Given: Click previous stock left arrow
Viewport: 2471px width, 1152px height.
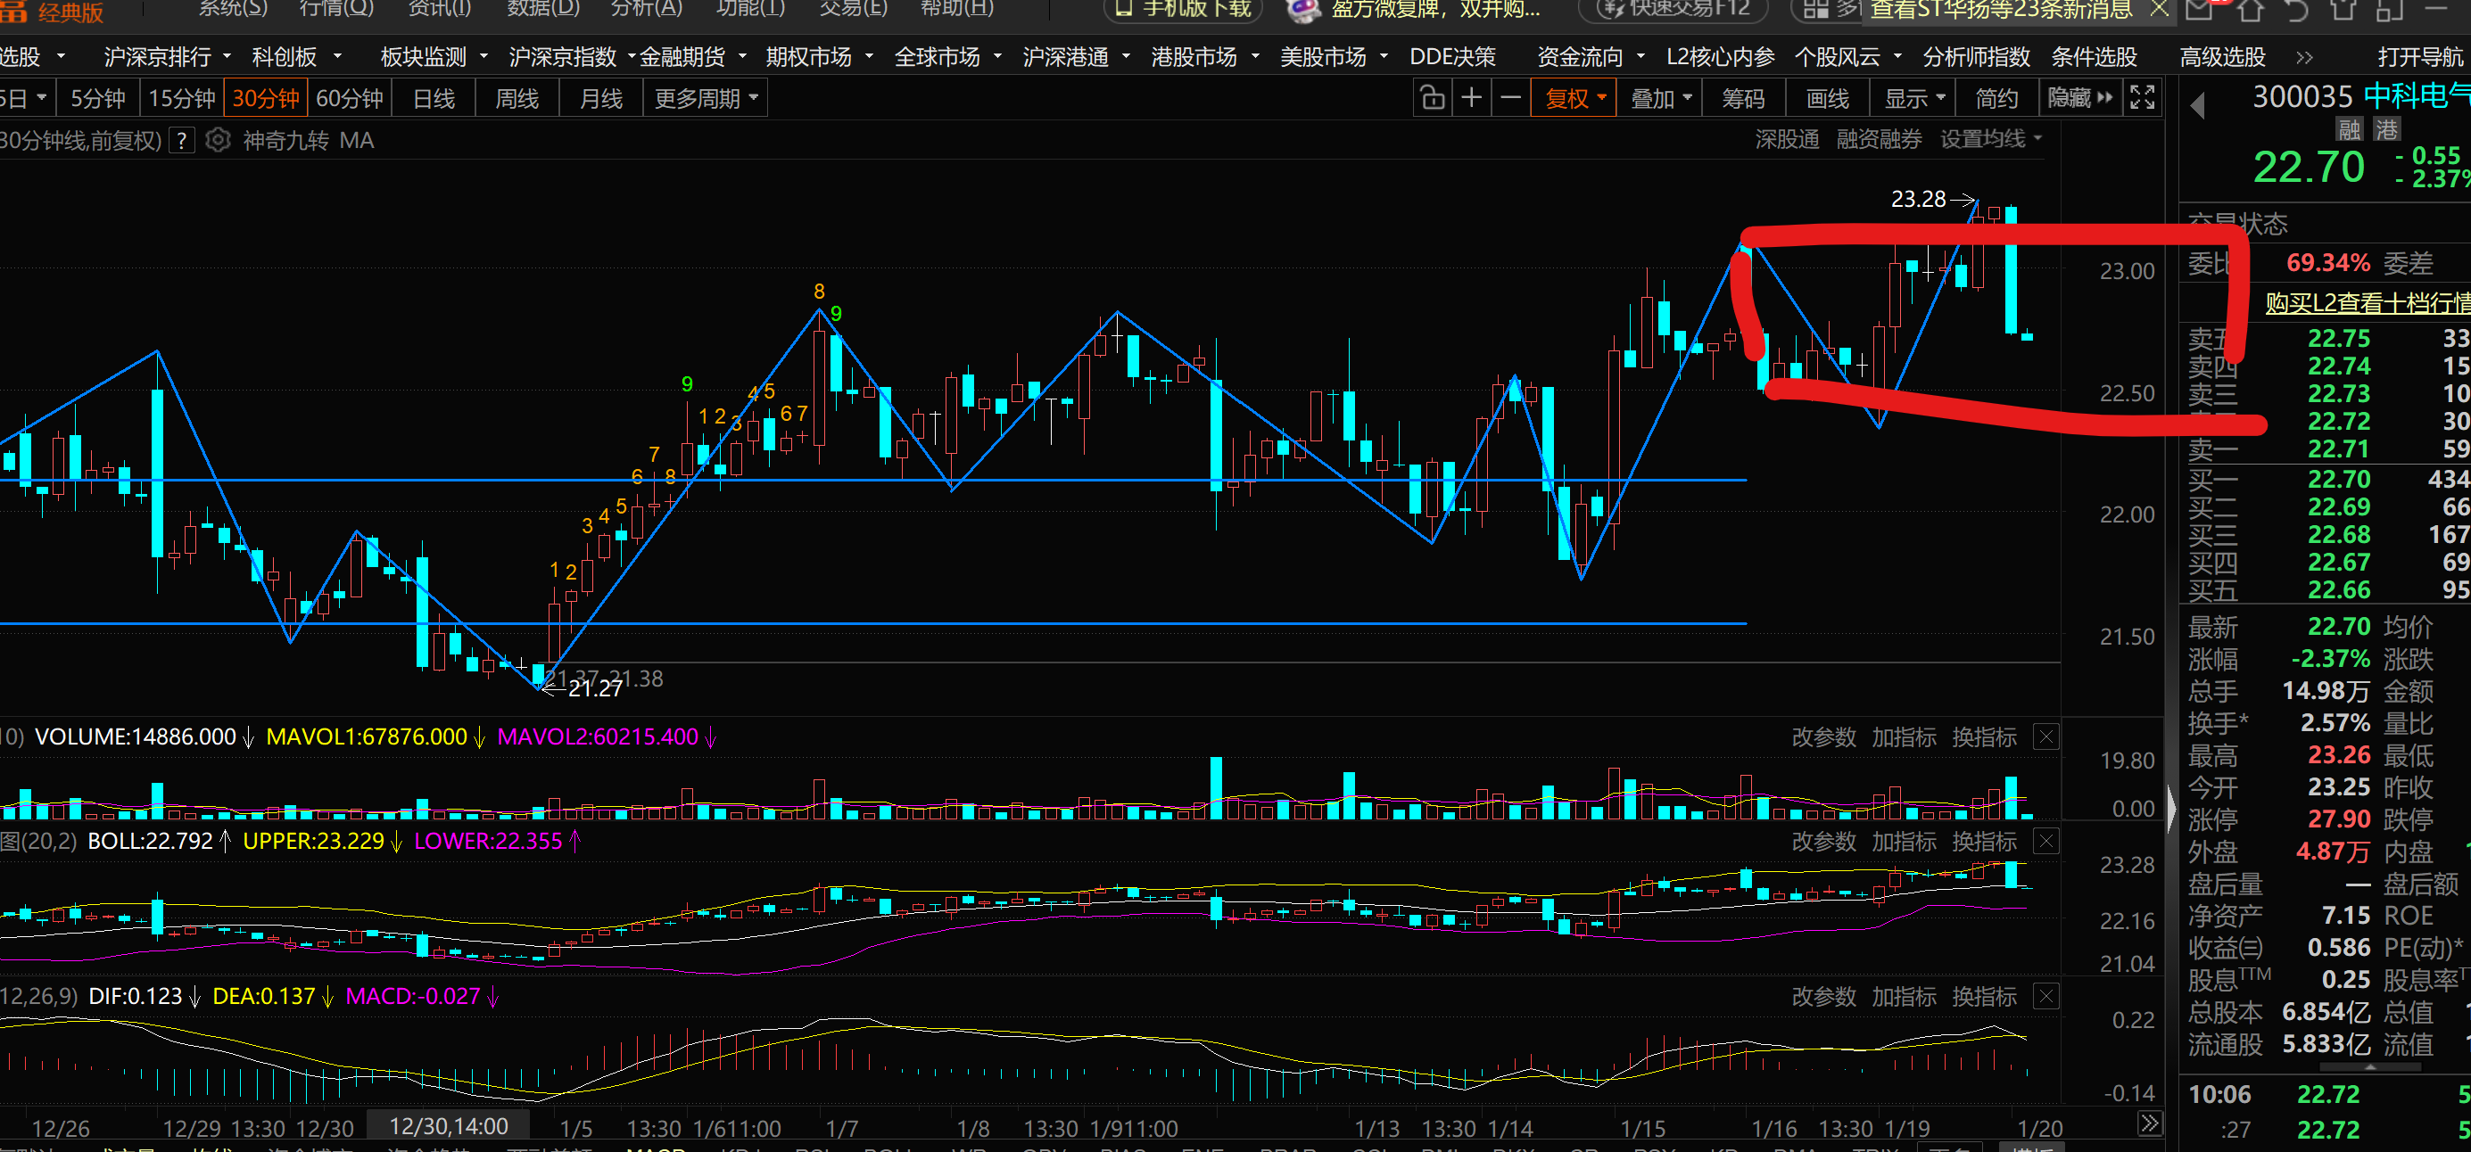Looking at the screenshot, I should coord(2198,105).
